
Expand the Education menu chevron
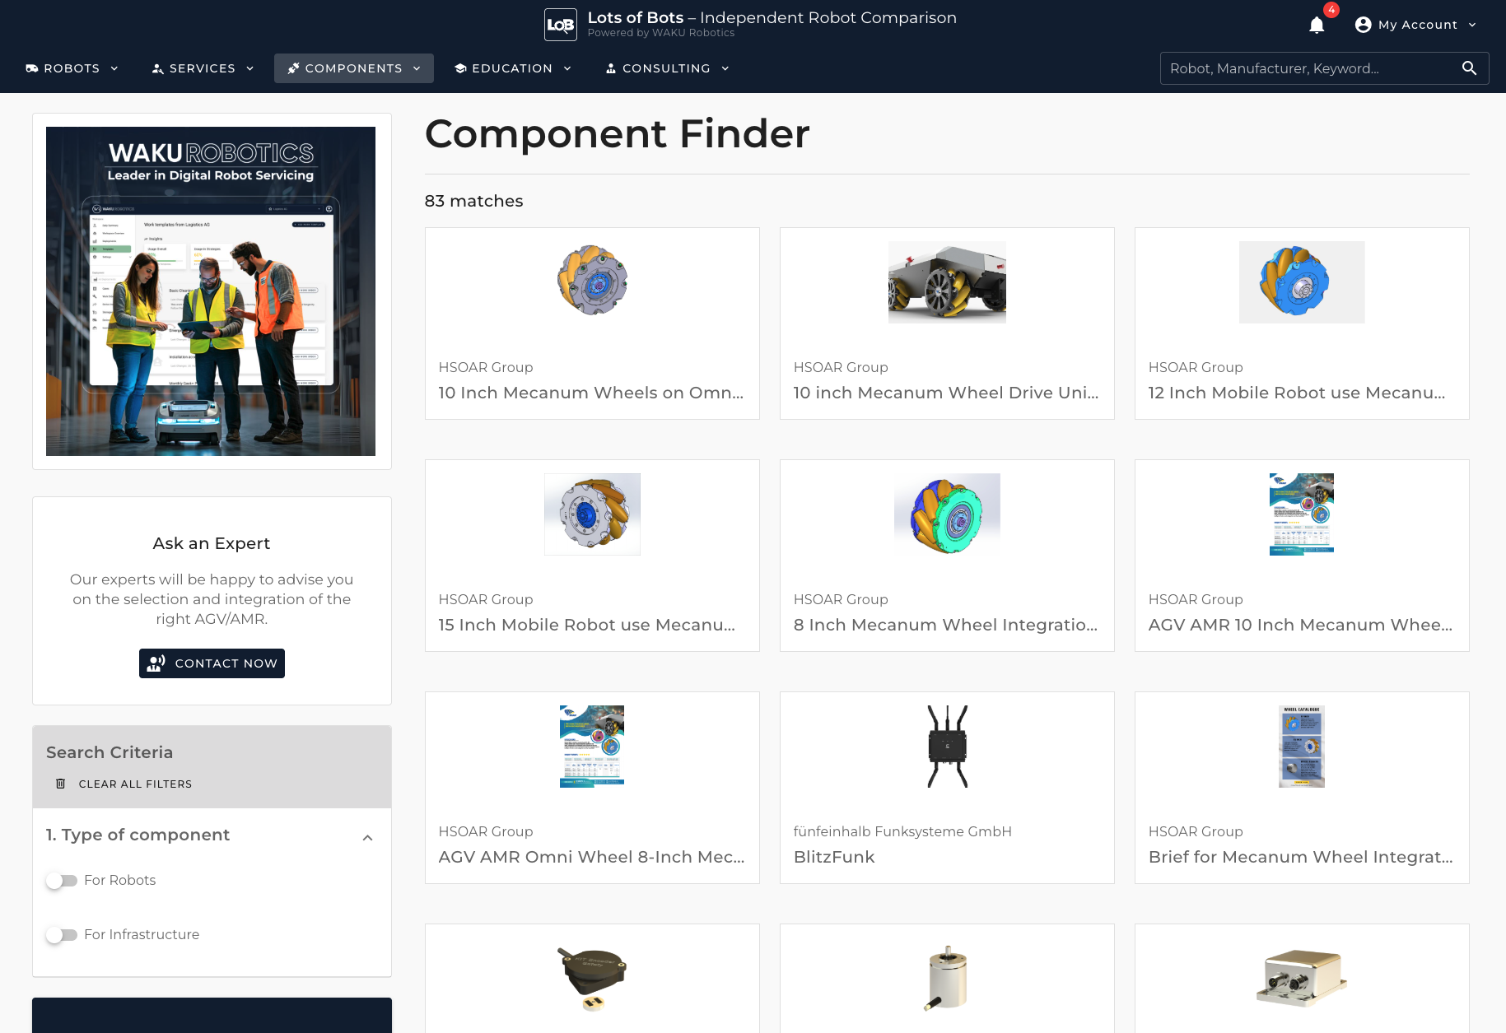pos(567,68)
